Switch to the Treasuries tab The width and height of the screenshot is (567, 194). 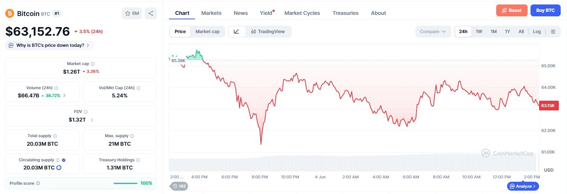pos(345,13)
